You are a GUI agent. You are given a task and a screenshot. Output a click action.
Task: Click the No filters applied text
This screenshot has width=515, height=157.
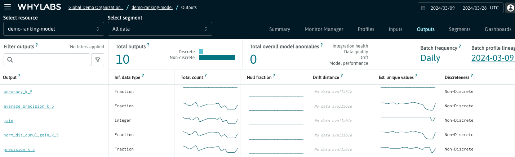click(87, 47)
